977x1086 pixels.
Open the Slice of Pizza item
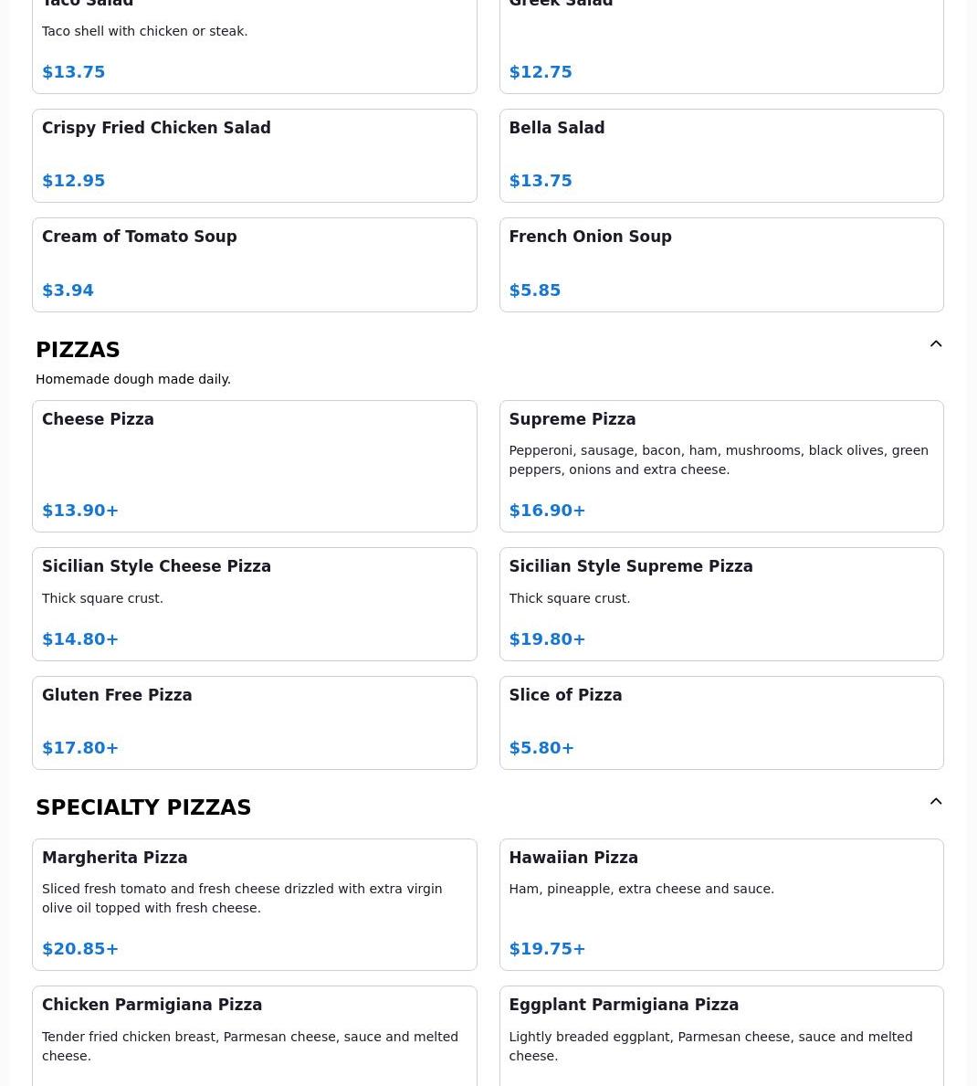coord(720,722)
